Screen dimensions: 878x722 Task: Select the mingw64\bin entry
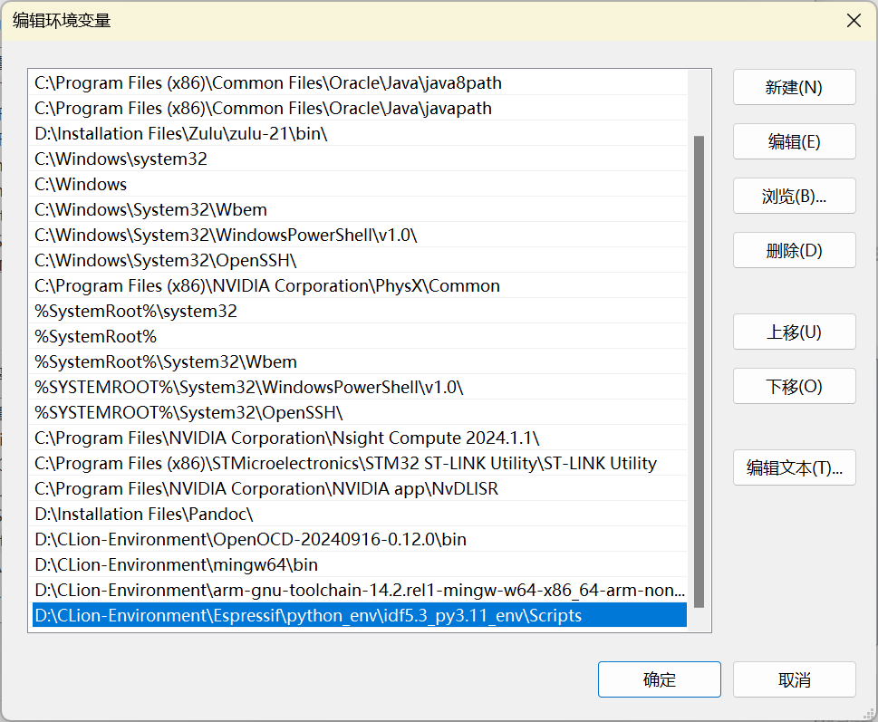click(360, 564)
